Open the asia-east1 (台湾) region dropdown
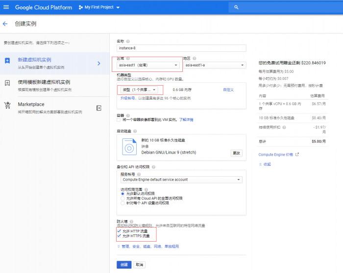The image size is (343, 273). [148, 65]
